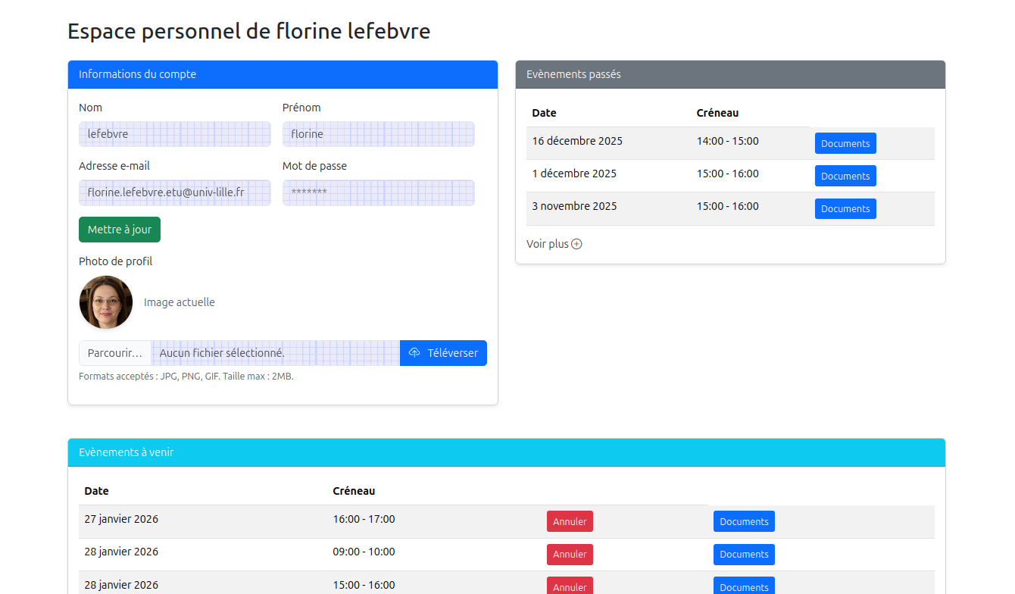Expand past events with the Voir plus plus icon
The image size is (1015, 594).
[x=576, y=244]
